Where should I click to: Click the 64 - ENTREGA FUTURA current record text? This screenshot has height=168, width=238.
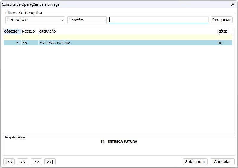click(x=119, y=142)
